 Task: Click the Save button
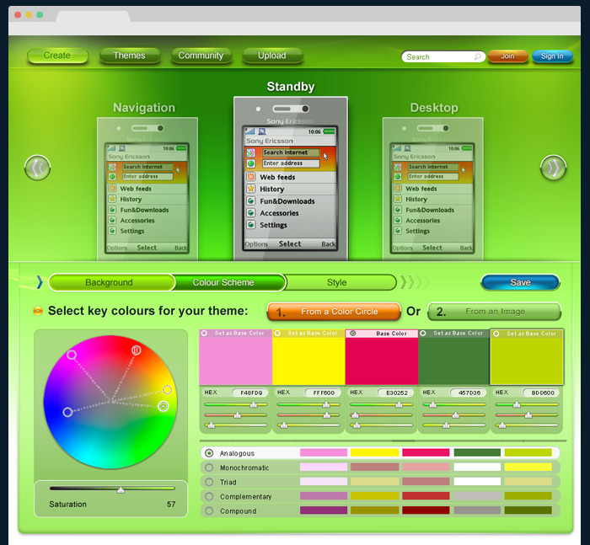point(520,282)
